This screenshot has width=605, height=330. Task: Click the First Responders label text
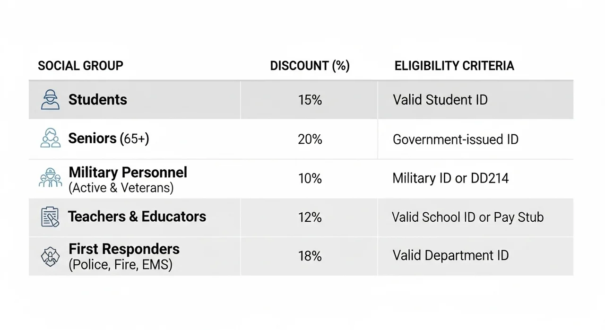(x=124, y=249)
